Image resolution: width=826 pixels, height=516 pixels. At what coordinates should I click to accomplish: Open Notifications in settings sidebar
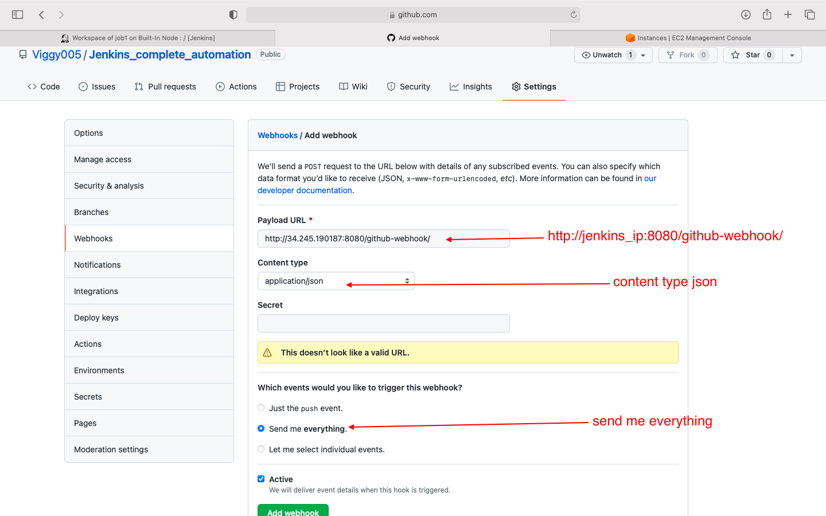tap(149, 265)
